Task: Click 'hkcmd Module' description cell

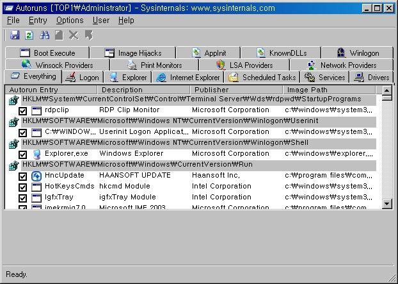Action: (125, 187)
